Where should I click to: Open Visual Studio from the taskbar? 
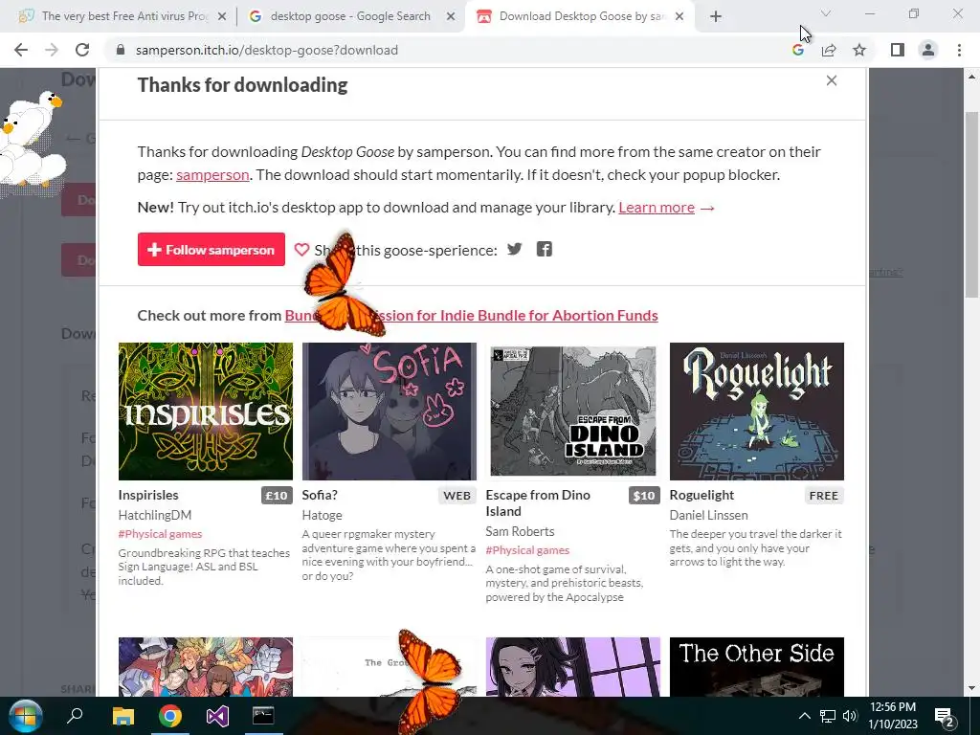tap(217, 716)
